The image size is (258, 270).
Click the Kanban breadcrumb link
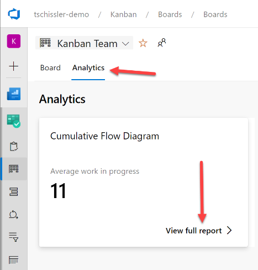pyautogui.click(x=124, y=14)
